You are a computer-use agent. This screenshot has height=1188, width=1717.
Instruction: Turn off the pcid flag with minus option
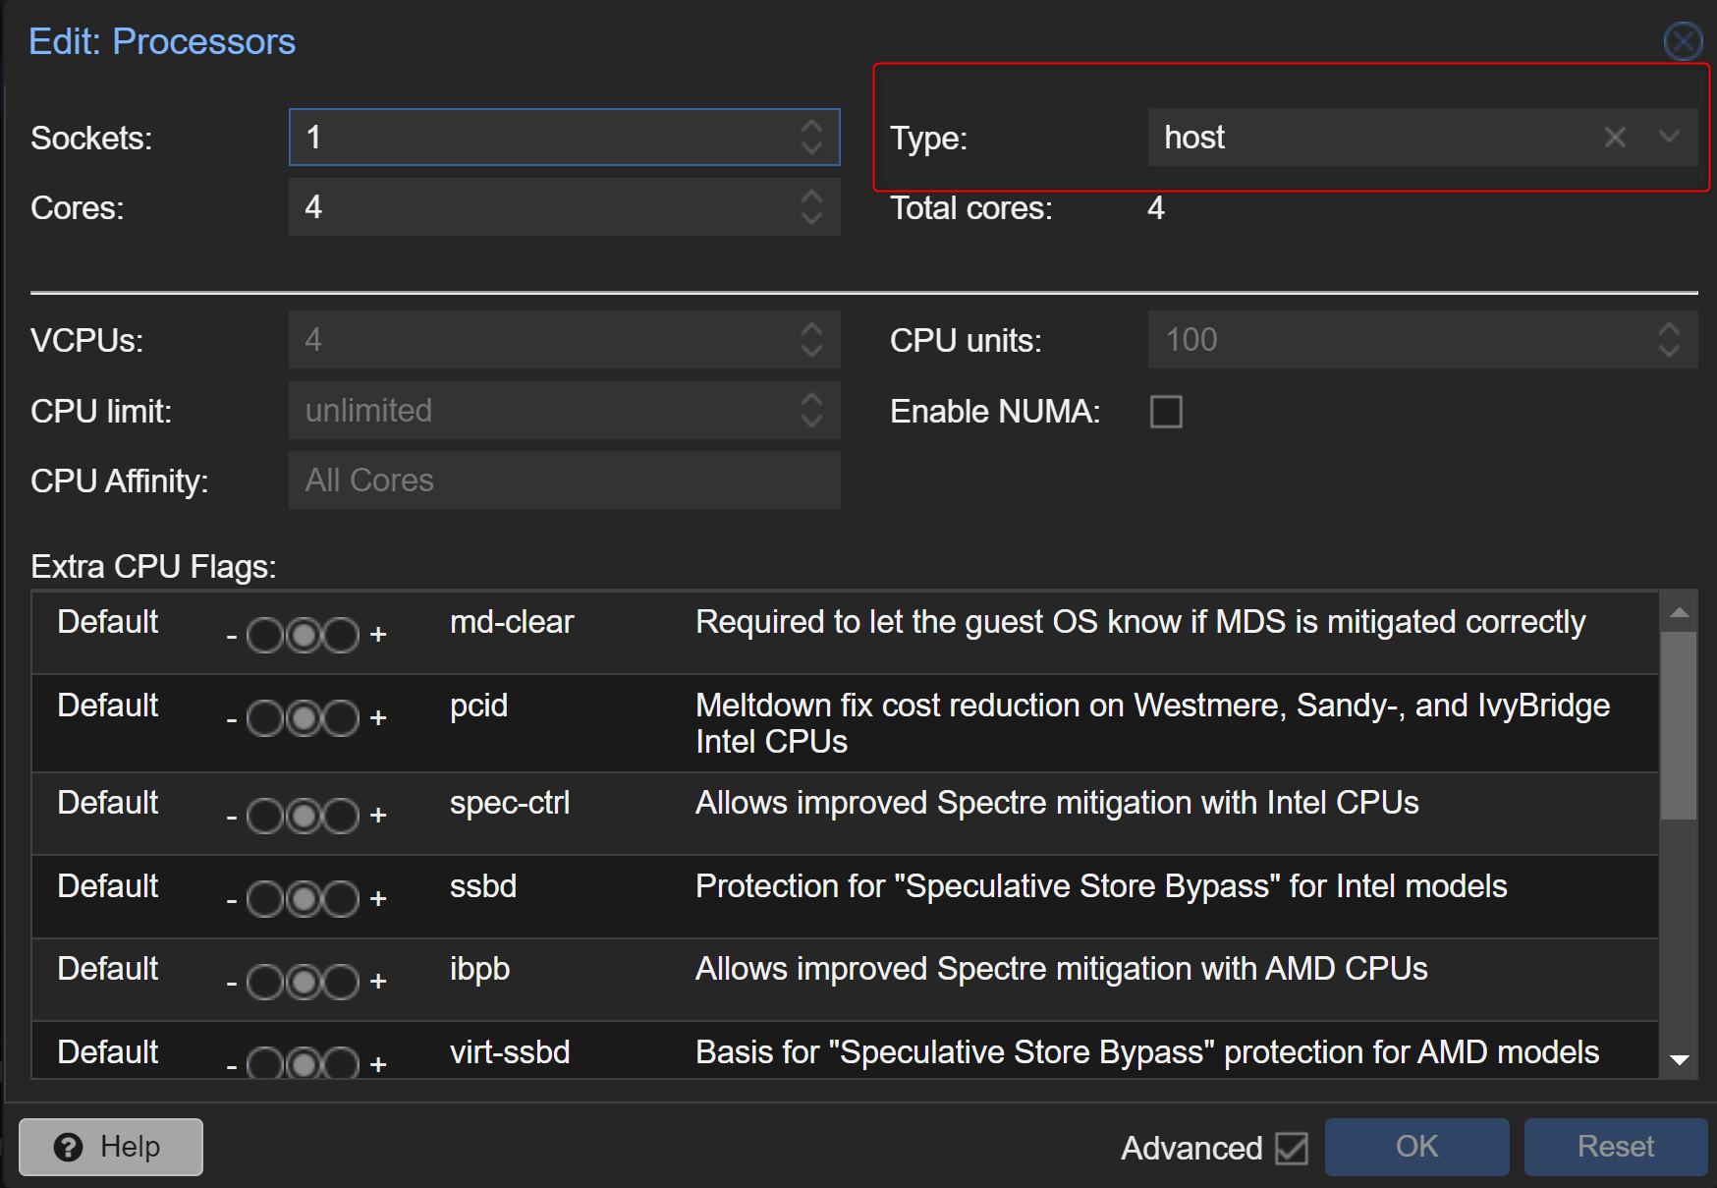click(264, 719)
